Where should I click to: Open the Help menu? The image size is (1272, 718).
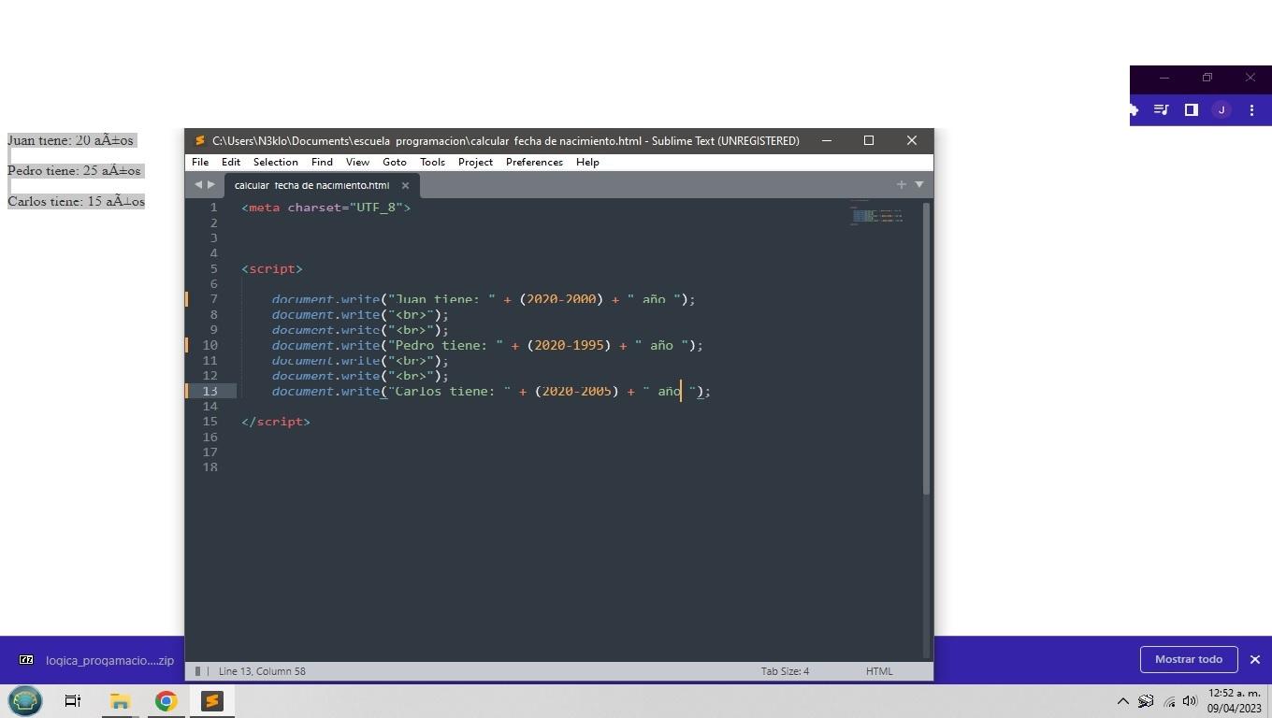tap(587, 162)
